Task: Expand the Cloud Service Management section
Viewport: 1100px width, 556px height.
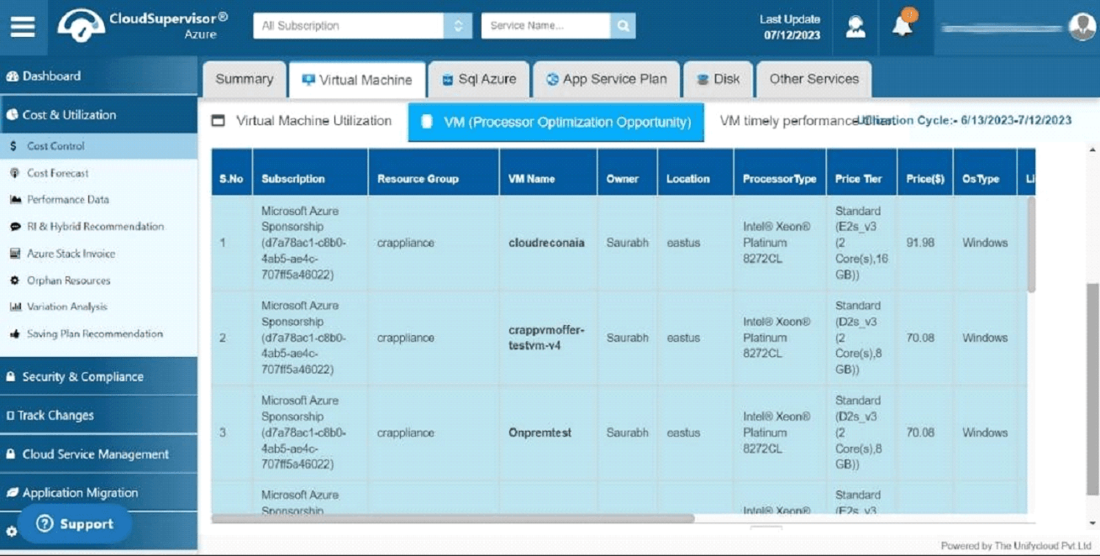Action: [x=98, y=454]
